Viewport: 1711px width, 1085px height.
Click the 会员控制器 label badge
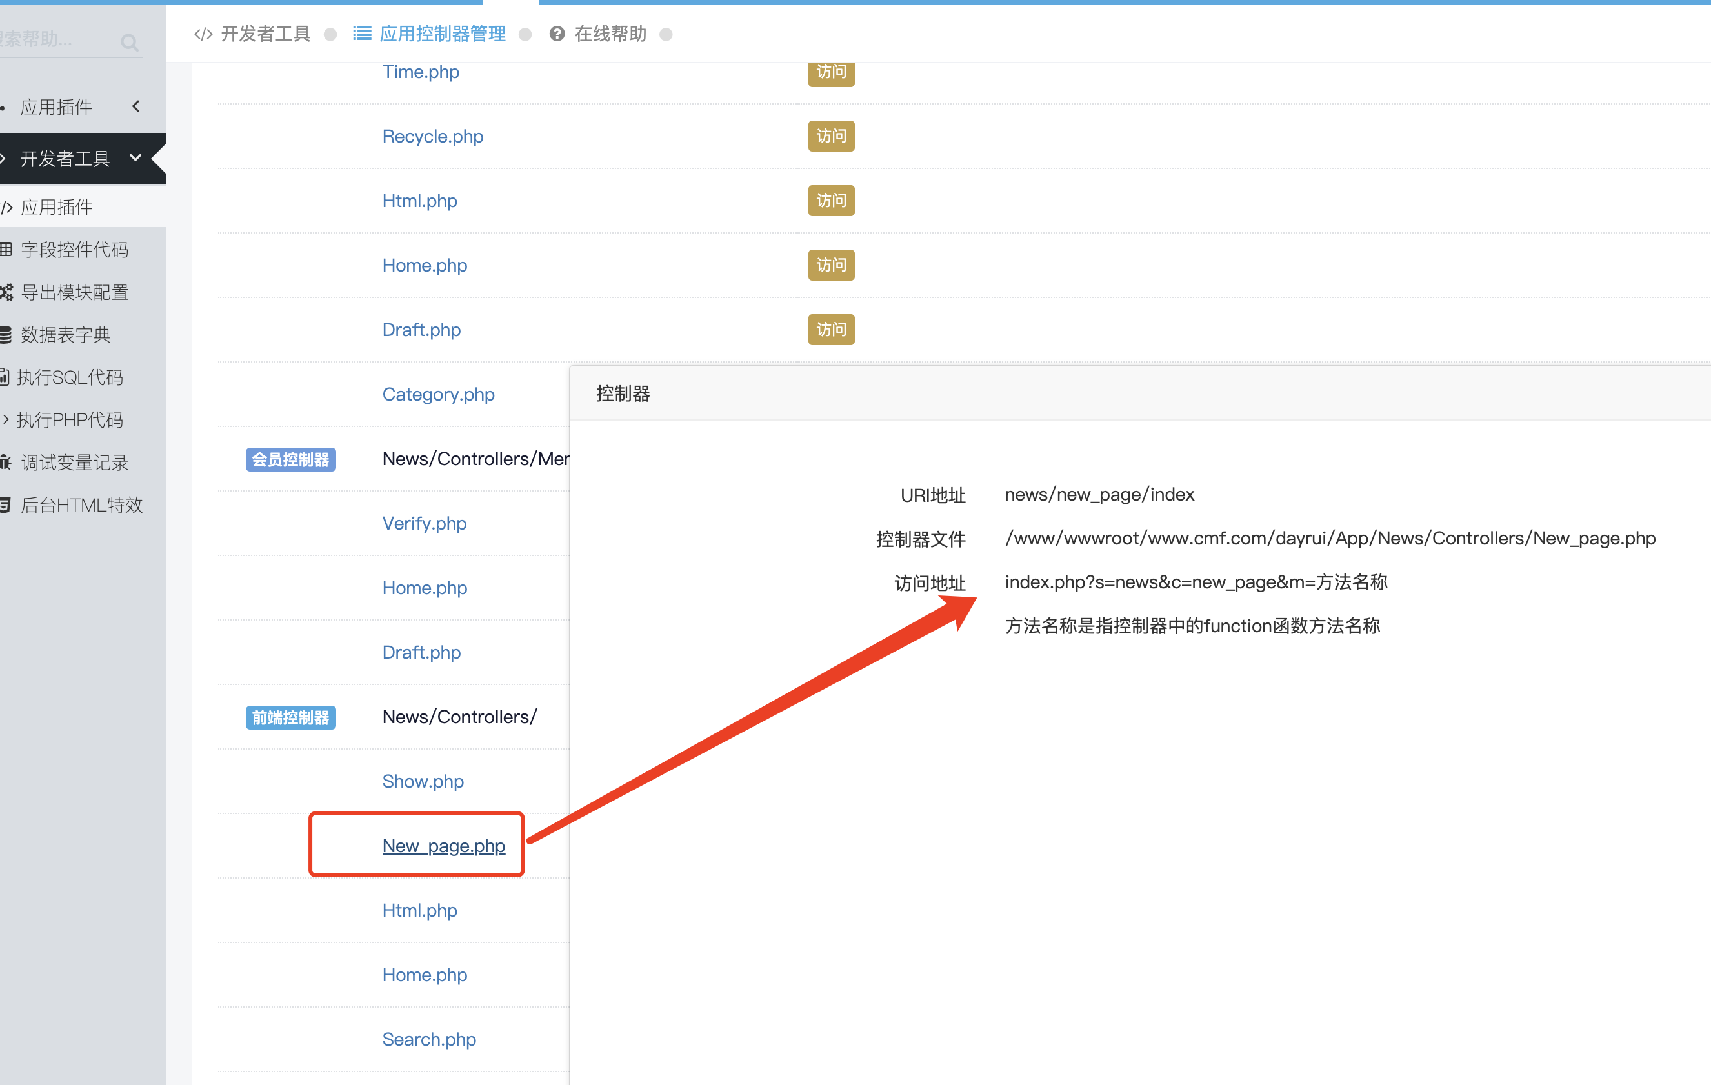pyautogui.click(x=290, y=460)
